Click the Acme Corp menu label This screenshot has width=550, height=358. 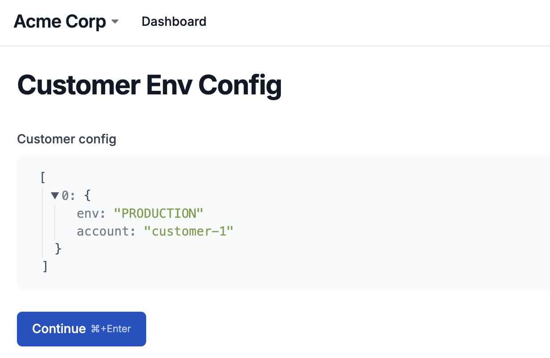[x=60, y=21]
